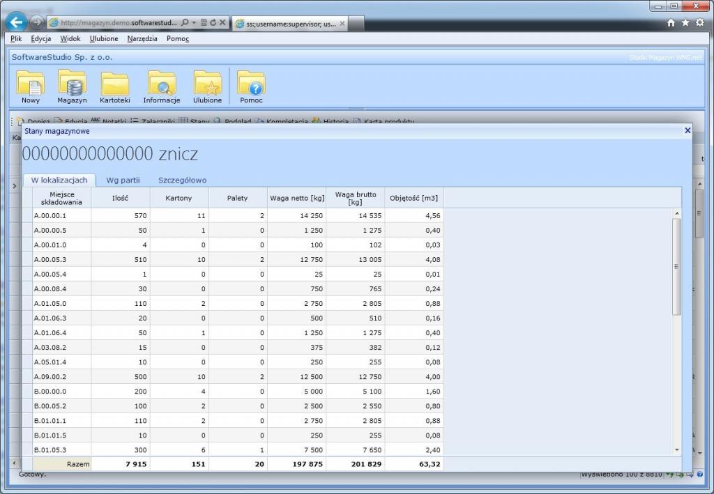This screenshot has height=494, width=714.
Task: Sort by the Ilość column header
Action: coord(120,198)
